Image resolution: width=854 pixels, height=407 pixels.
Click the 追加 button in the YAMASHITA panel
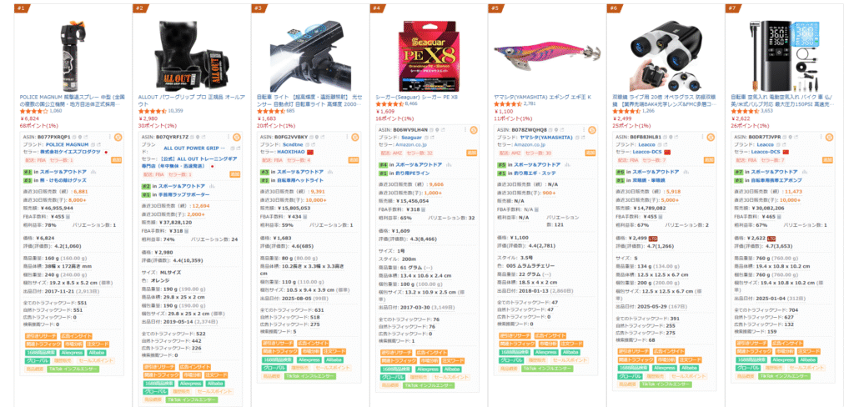tap(590, 153)
